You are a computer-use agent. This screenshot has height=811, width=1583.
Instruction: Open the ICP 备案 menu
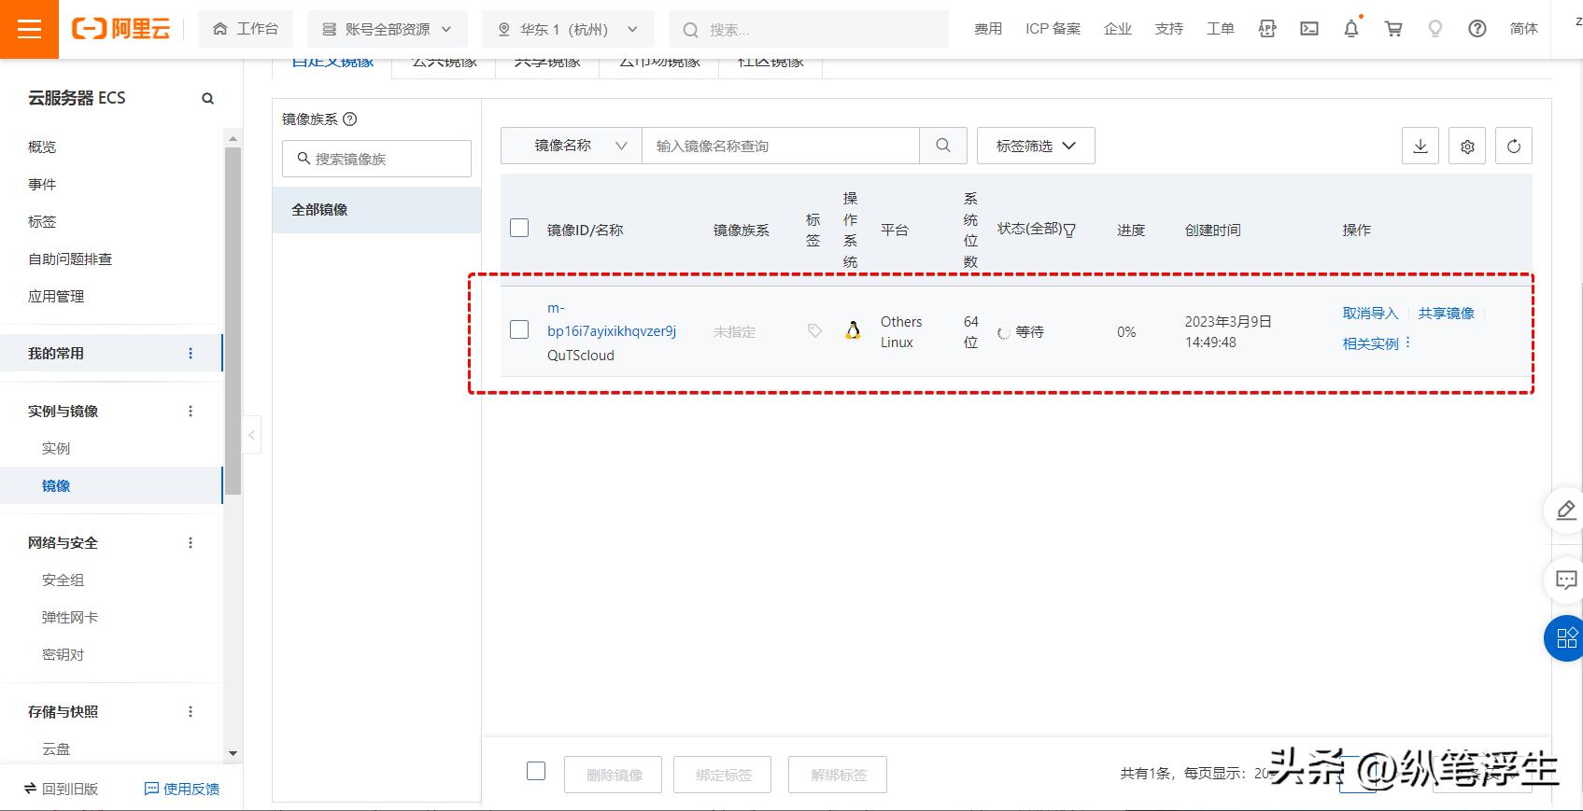1053,29
